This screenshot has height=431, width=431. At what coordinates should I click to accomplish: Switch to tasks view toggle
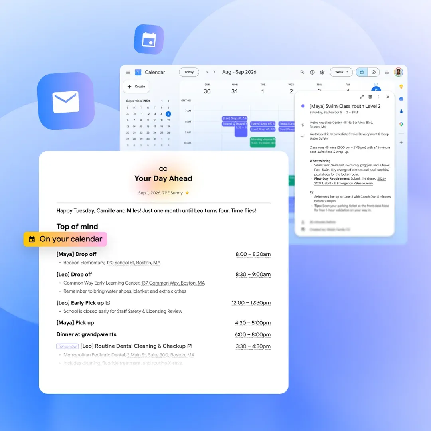click(x=374, y=72)
